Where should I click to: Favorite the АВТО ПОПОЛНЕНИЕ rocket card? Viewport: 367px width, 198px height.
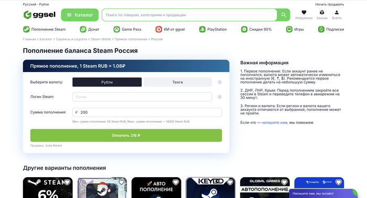[x=176, y=182]
